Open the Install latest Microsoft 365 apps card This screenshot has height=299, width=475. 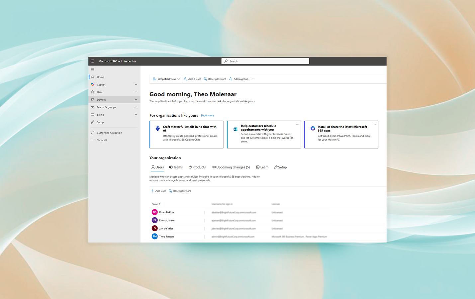(341, 135)
